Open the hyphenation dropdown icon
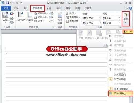 [51, 21]
